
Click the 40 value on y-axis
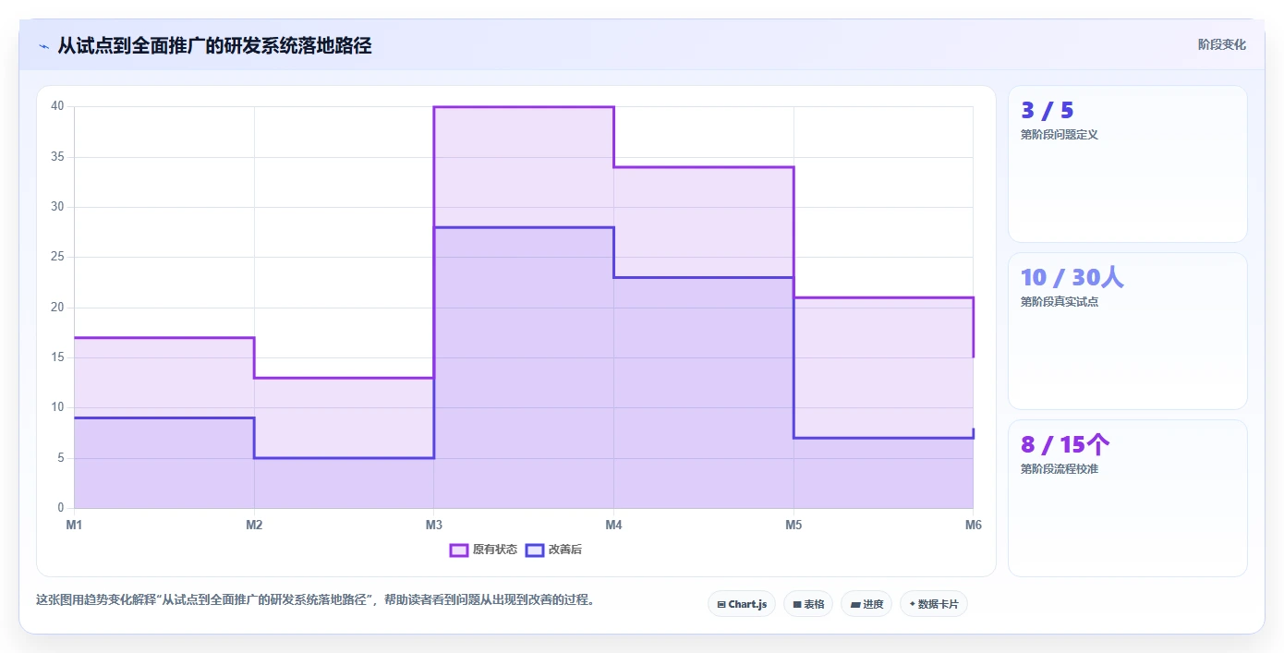57,106
